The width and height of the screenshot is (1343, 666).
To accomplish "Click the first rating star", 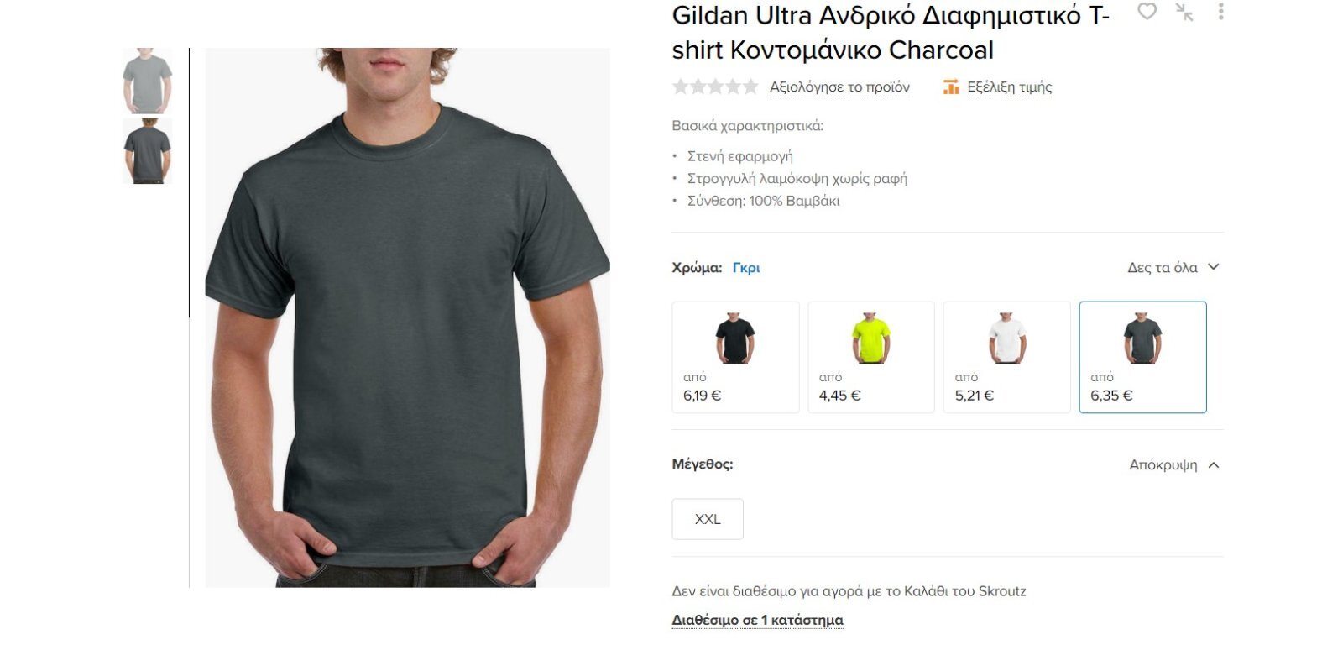I will point(681,87).
